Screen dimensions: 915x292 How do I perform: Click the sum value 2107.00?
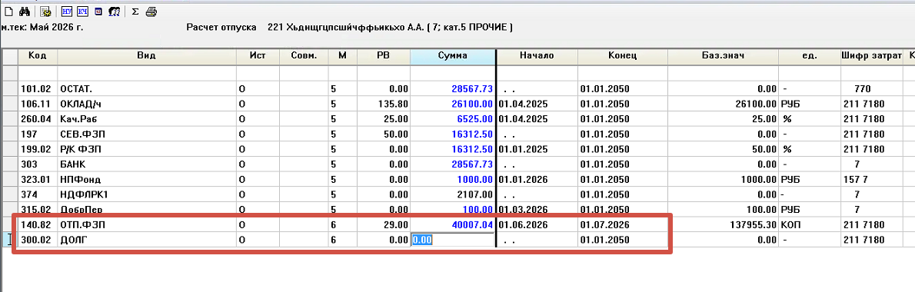tap(475, 194)
